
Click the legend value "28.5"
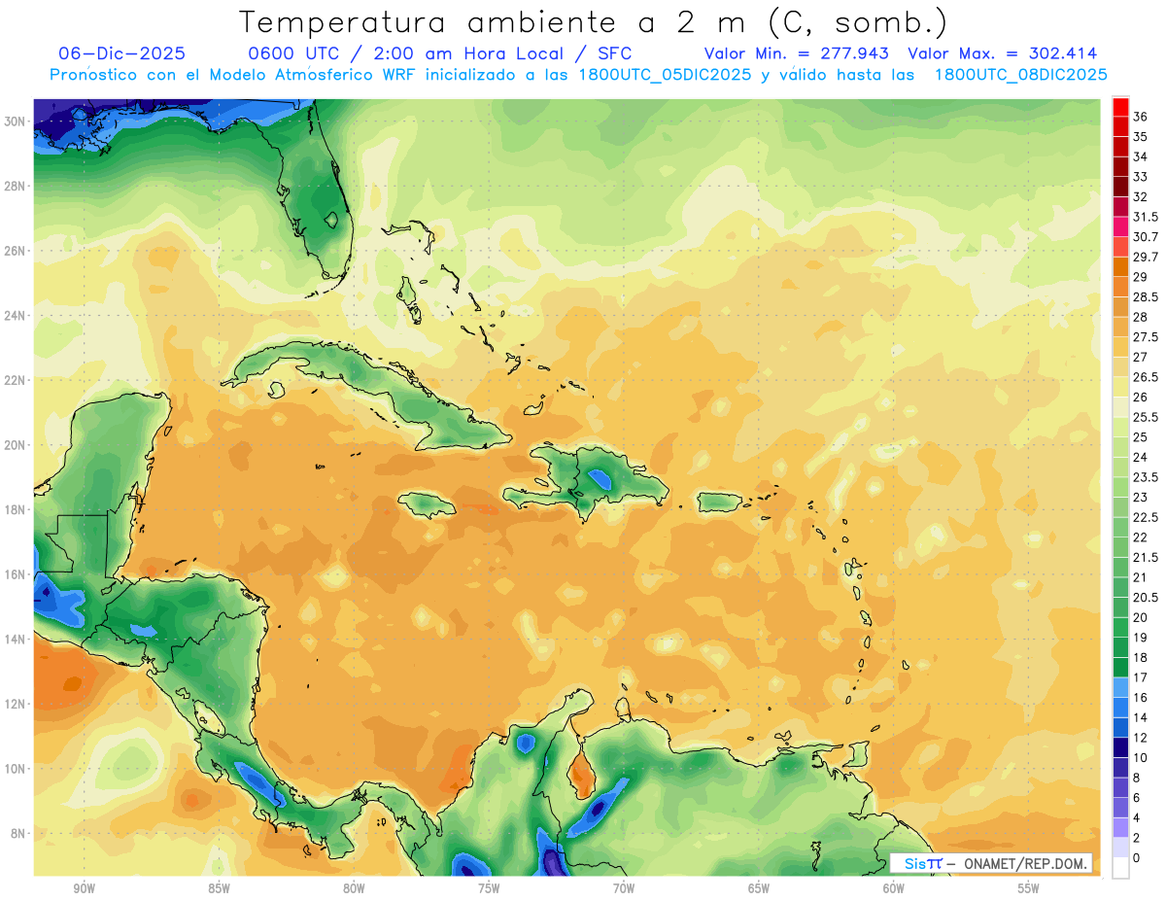(x=1146, y=297)
